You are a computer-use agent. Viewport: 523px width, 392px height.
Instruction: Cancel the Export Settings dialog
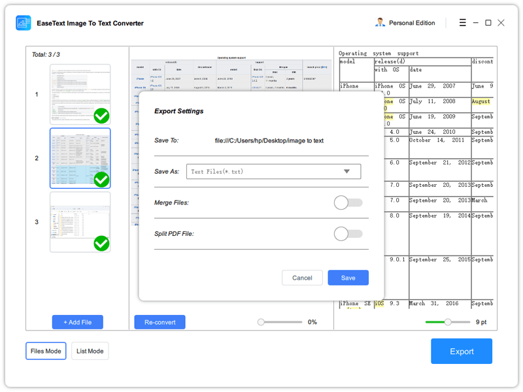[302, 278]
